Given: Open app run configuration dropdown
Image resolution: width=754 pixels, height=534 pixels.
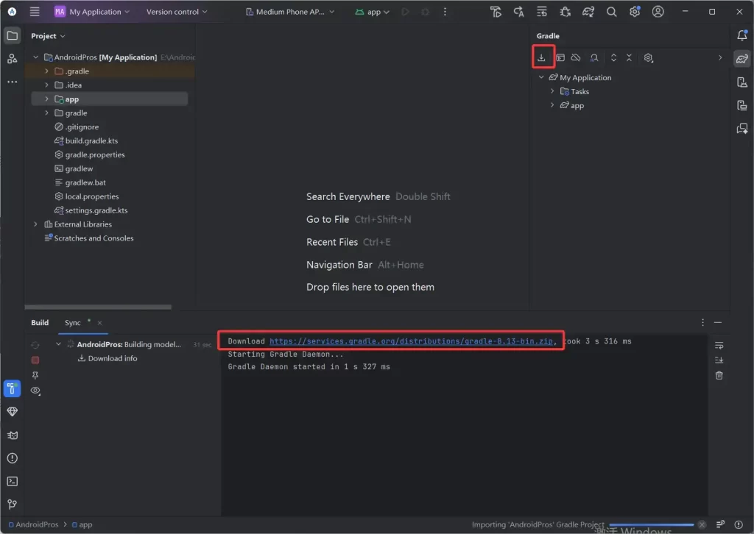Looking at the screenshot, I should point(372,12).
